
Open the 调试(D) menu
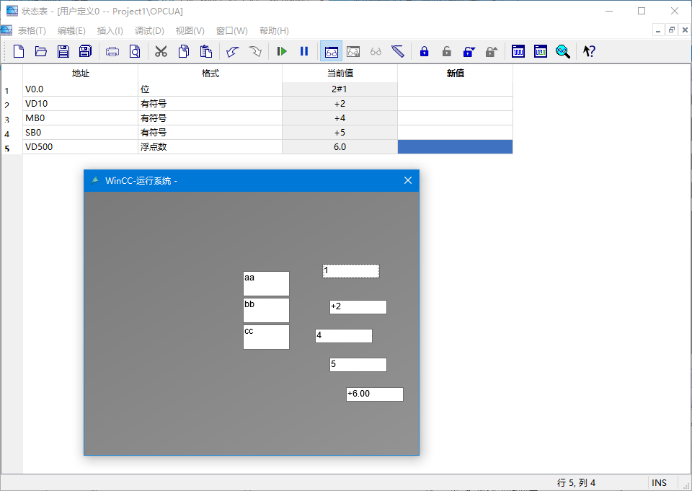click(149, 30)
